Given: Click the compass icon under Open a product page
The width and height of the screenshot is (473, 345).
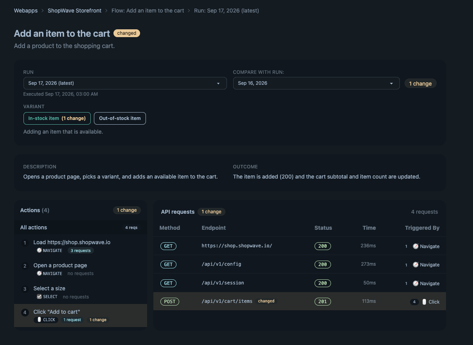Looking at the screenshot, I should (39, 273).
